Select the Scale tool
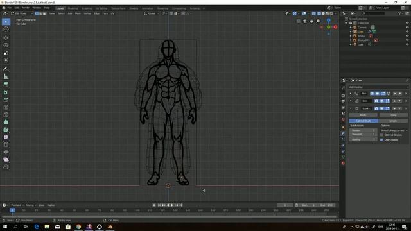The width and height of the screenshot is (411, 231). click(6, 53)
